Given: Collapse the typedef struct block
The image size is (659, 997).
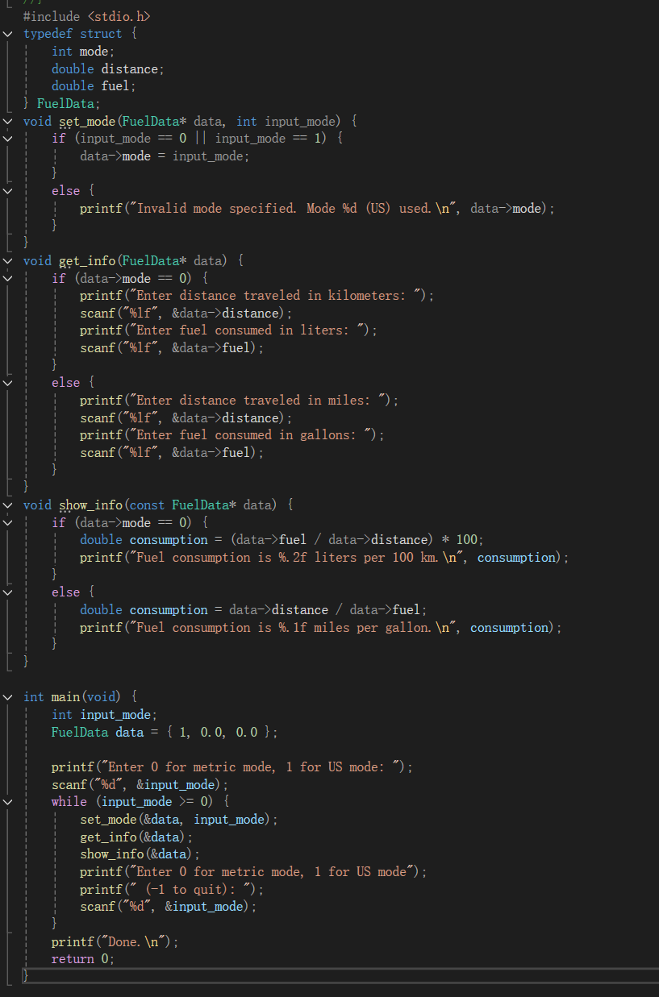Looking at the screenshot, I should [x=7, y=34].
